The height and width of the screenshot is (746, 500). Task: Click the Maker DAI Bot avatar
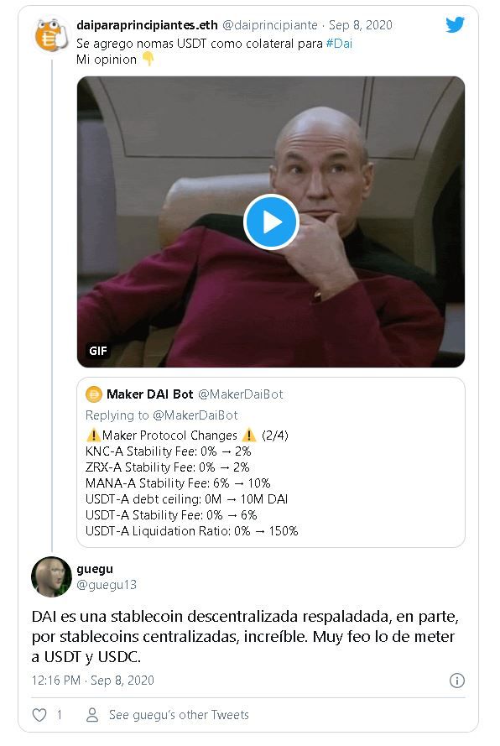click(x=93, y=394)
